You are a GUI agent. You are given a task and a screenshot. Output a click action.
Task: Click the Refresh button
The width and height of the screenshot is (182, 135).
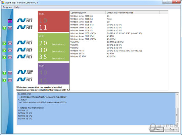(157, 129)
